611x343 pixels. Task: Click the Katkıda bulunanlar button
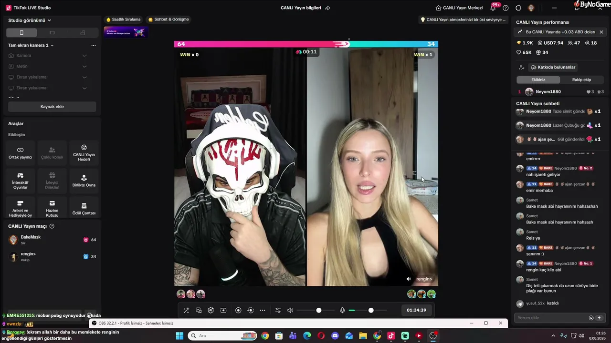pos(553,67)
